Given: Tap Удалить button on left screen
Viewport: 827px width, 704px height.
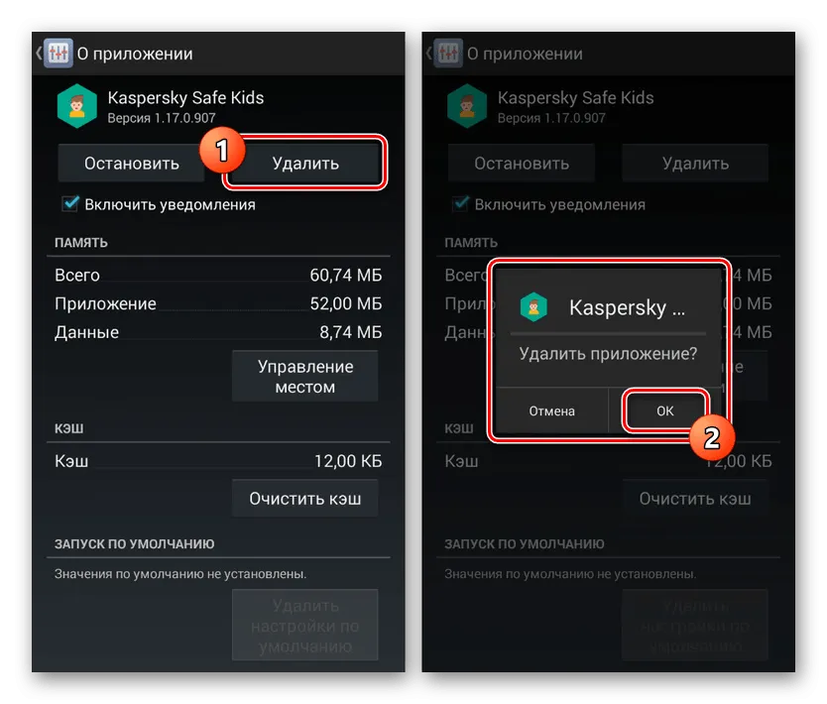Looking at the screenshot, I should pos(305,163).
